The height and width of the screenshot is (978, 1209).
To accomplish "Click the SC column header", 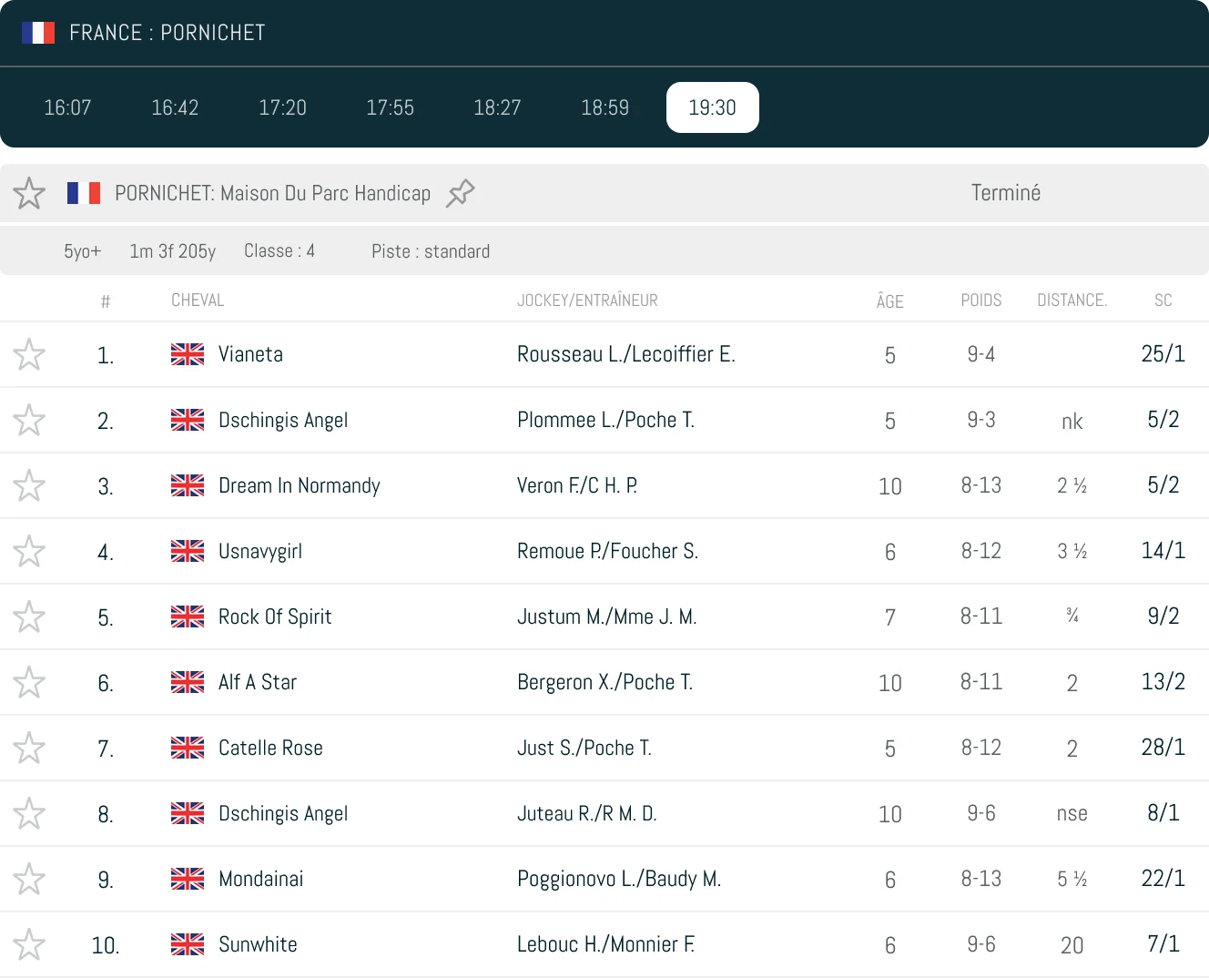I will click(x=1163, y=301).
